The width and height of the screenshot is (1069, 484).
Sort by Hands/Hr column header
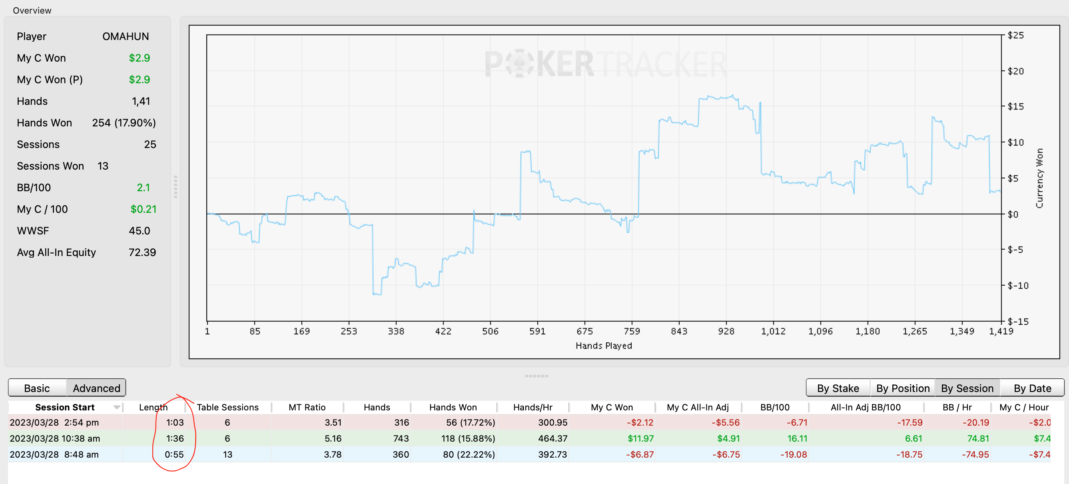pos(533,407)
